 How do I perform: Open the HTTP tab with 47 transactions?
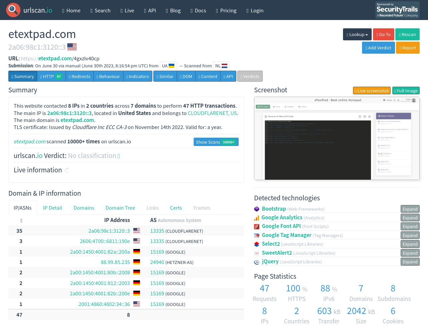51,76
